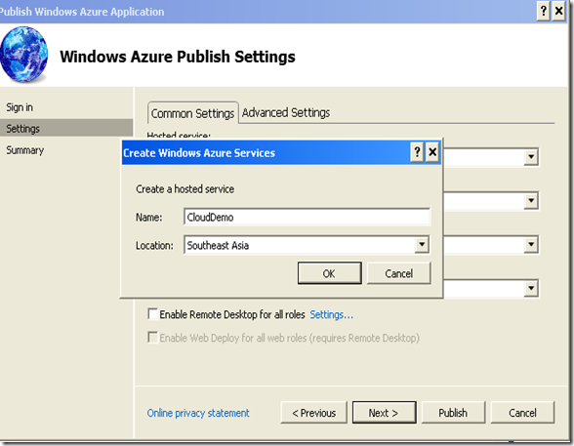
Task: Go to the Sign in step
Action: [20, 107]
